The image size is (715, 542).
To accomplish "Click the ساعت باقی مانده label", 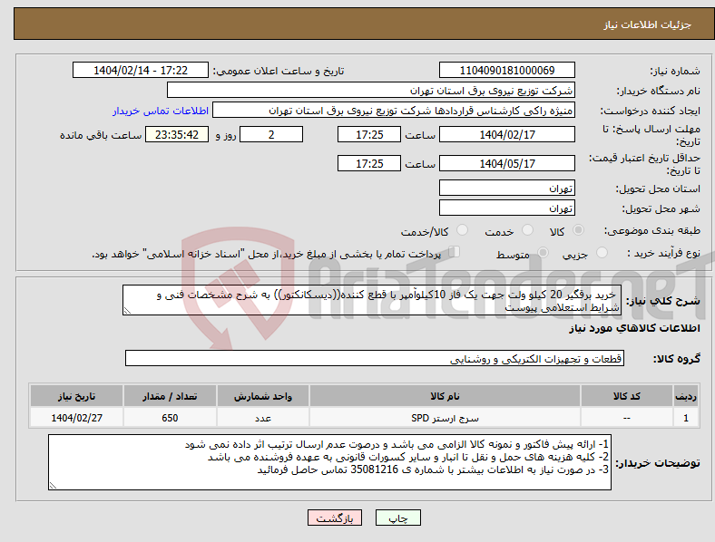I will point(101,135).
